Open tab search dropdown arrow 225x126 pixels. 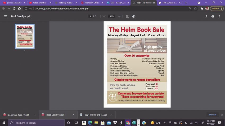click(x=199, y=3)
